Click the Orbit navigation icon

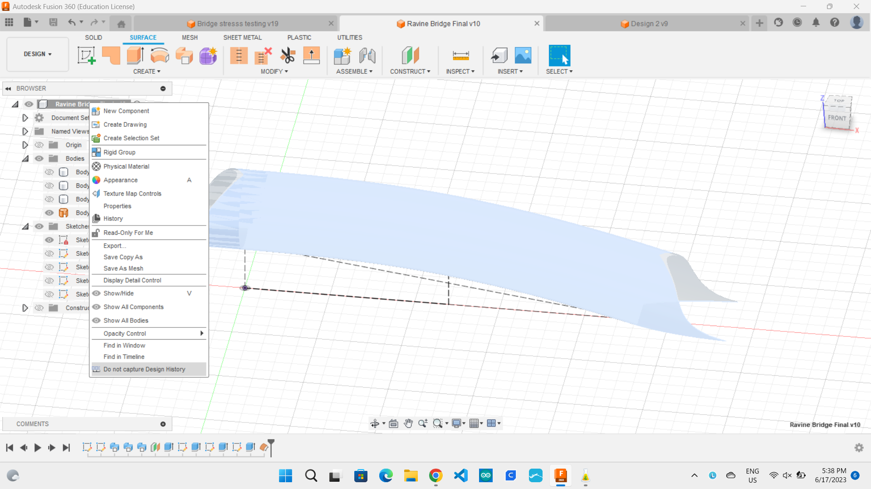point(375,423)
